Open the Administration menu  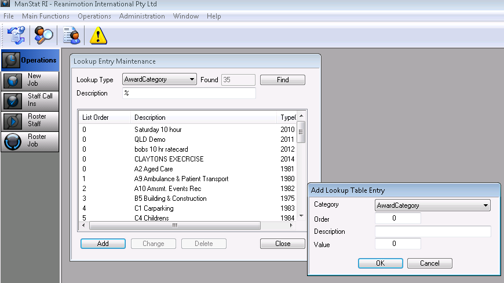[x=142, y=16]
